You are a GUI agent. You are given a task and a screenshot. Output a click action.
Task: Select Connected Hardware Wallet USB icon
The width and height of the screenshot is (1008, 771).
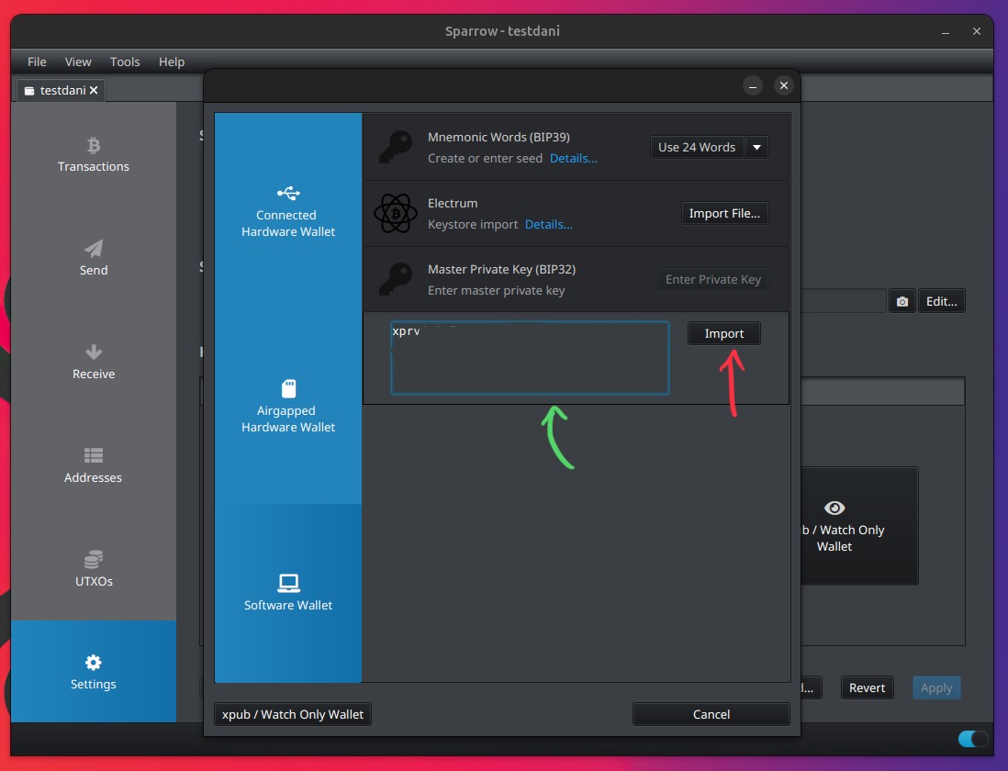pos(288,194)
